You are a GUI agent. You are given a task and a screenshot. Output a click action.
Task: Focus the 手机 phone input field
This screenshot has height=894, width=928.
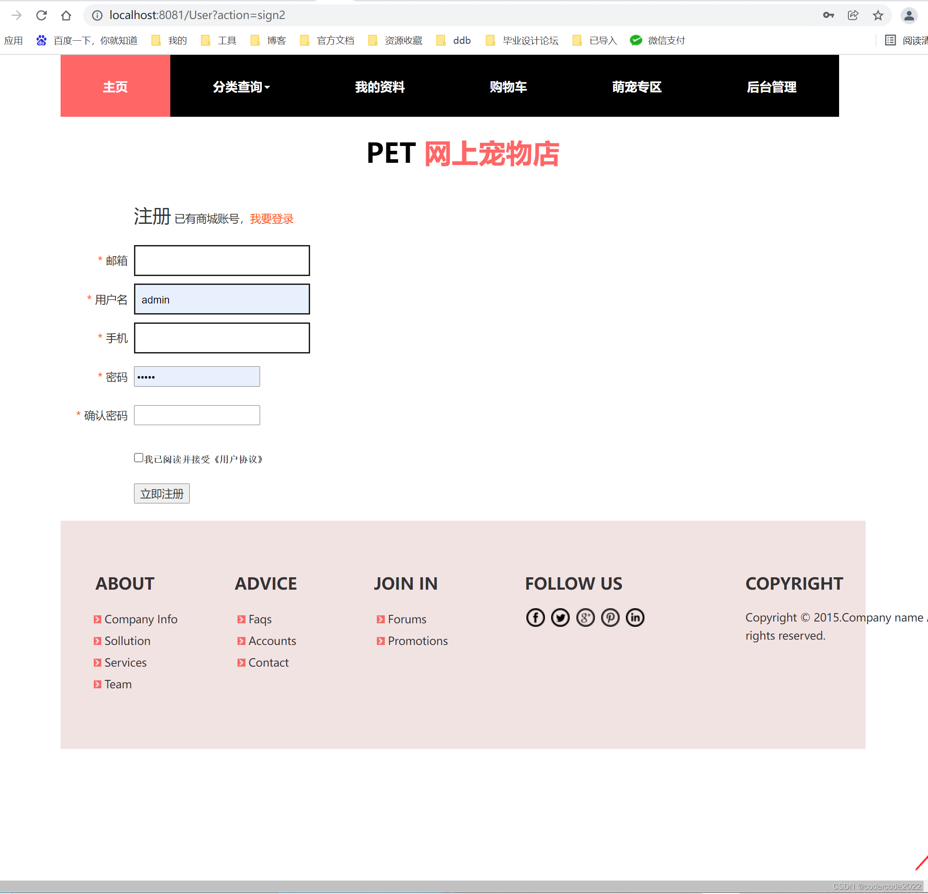point(222,338)
